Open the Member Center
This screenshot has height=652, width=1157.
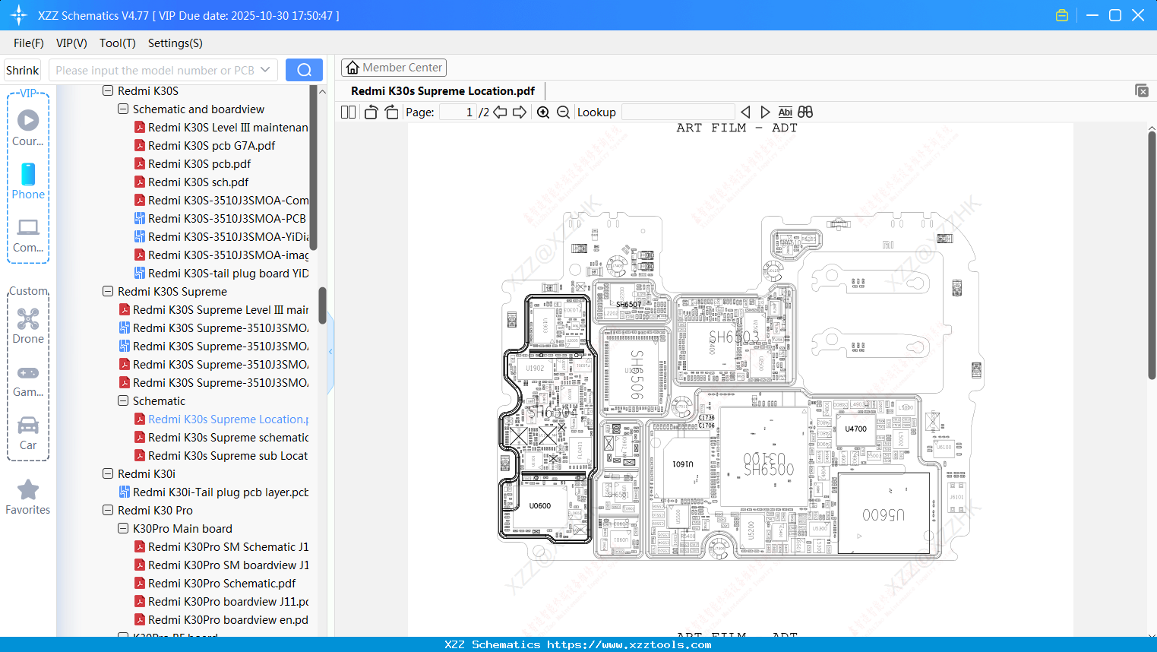pyautogui.click(x=394, y=67)
